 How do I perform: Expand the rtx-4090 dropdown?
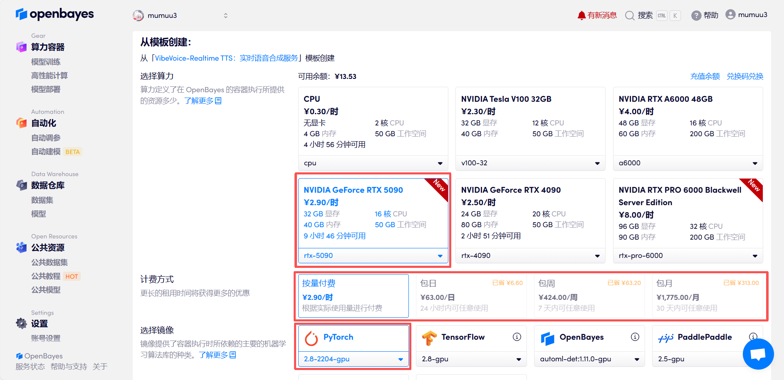coord(530,255)
